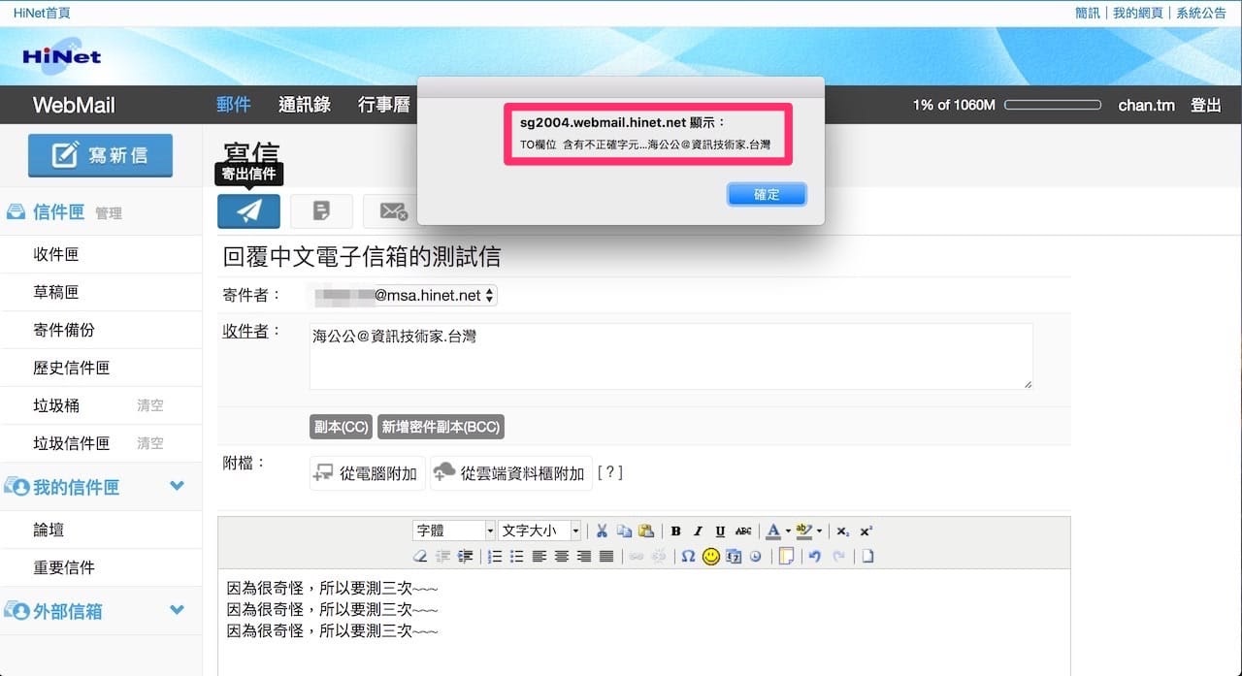
Task: Collapse the 我的信件匣 section
Action: 177,487
